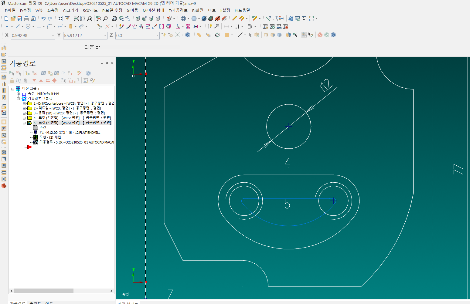Open 도형 - (2) 체인 geometry item
The image size is (470, 304).
tap(50, 137)
